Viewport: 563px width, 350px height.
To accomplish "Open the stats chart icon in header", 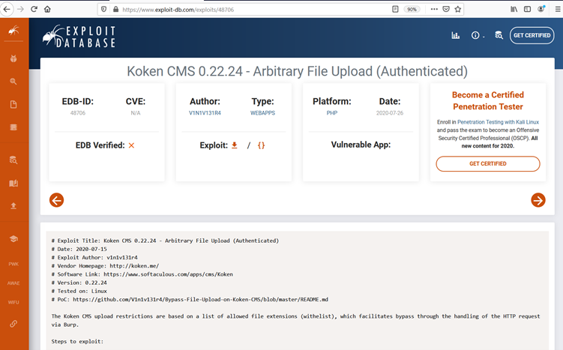I will click(455, 35).
